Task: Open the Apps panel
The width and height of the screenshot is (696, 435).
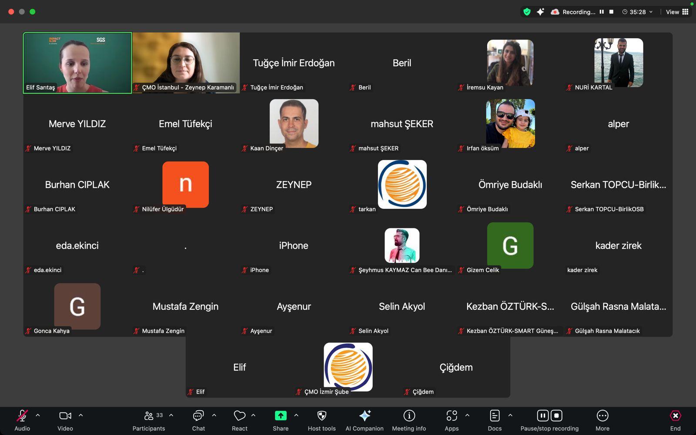Action: click(452, 416)
